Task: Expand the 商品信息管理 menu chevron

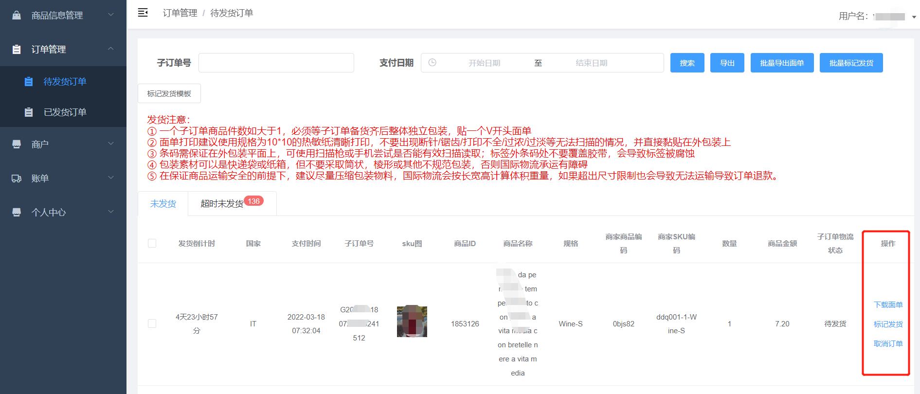Action: pos(111,15)
